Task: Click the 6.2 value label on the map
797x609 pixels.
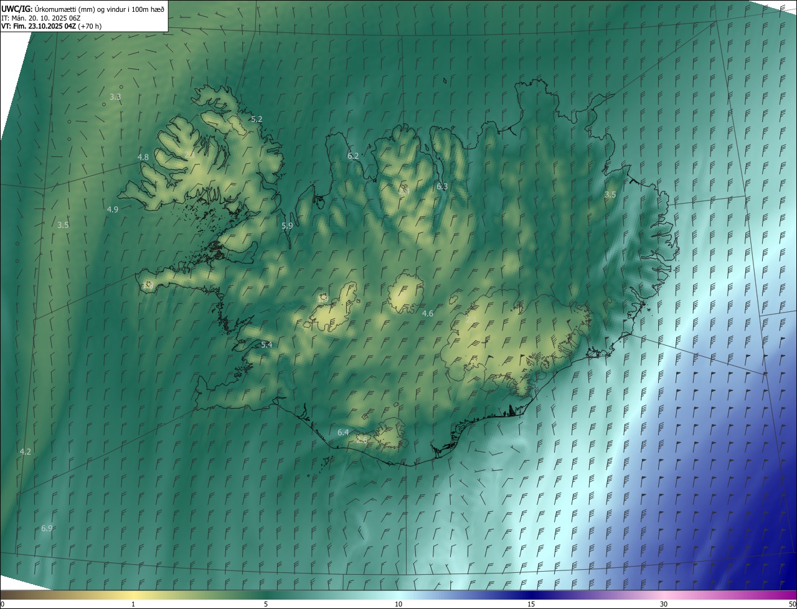Action: coord(353,156)
